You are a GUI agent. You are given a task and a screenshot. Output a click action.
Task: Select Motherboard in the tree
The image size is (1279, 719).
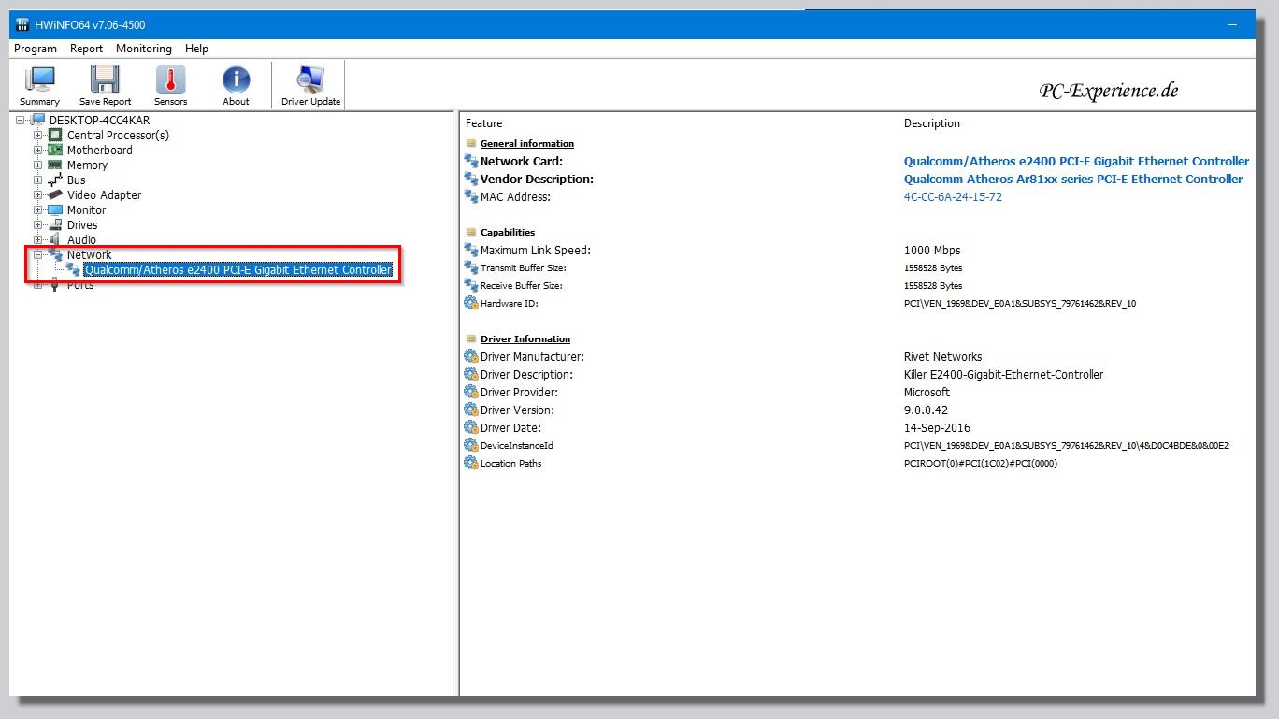[99, 151]
